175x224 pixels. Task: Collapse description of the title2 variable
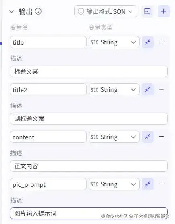pos(148,89)
